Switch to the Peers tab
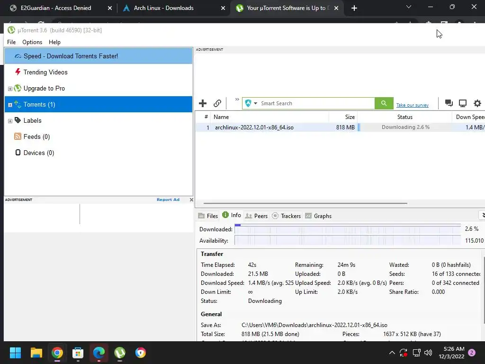Screen dimensions: 485x364 pos(256,216)
